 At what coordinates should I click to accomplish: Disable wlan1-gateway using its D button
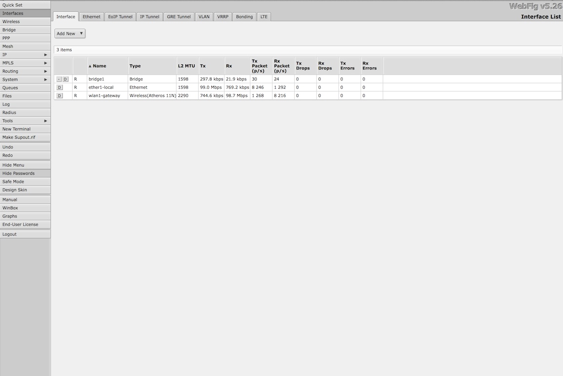pos(60,96)
